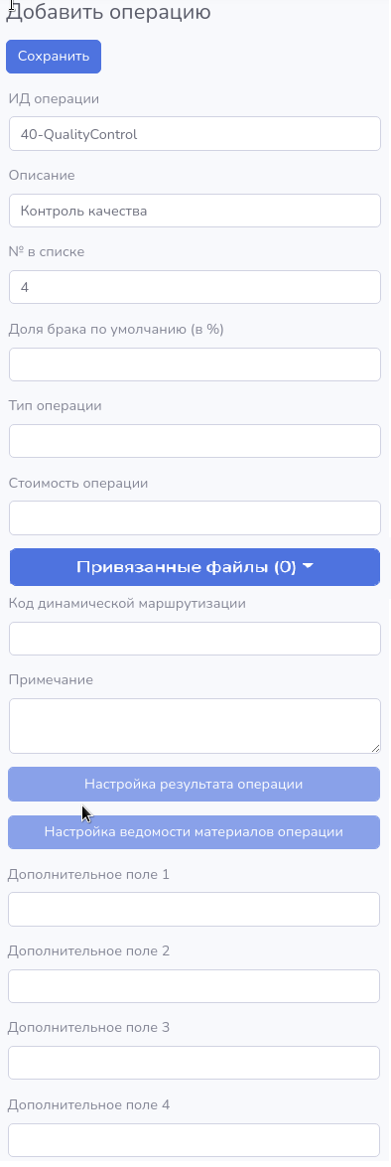Click inside the Примечание textarea
The height and width of the screenshot is (1167, 391).
195,726
